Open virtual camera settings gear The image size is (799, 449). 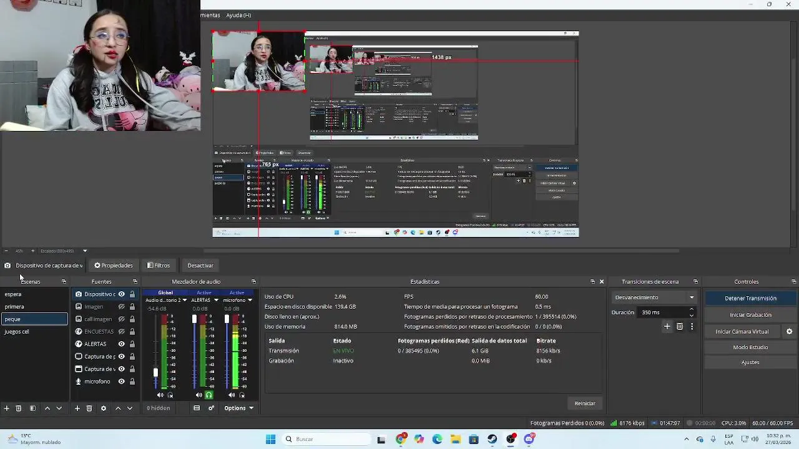[789, 331]
